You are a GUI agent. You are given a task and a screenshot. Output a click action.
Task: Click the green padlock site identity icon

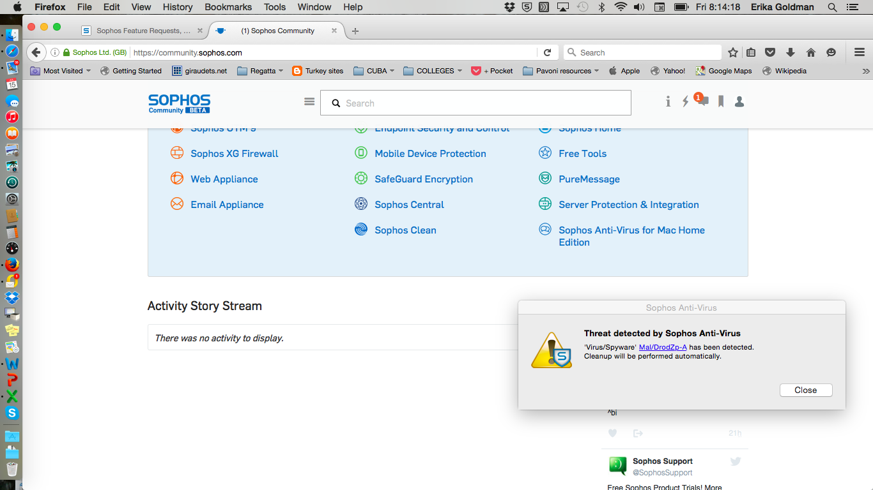click(66, 52)
